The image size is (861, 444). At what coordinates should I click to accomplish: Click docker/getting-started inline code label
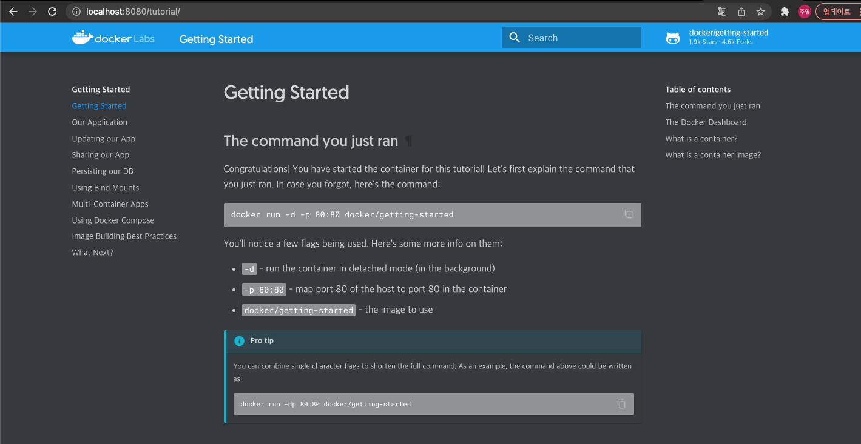coord(299,310)
